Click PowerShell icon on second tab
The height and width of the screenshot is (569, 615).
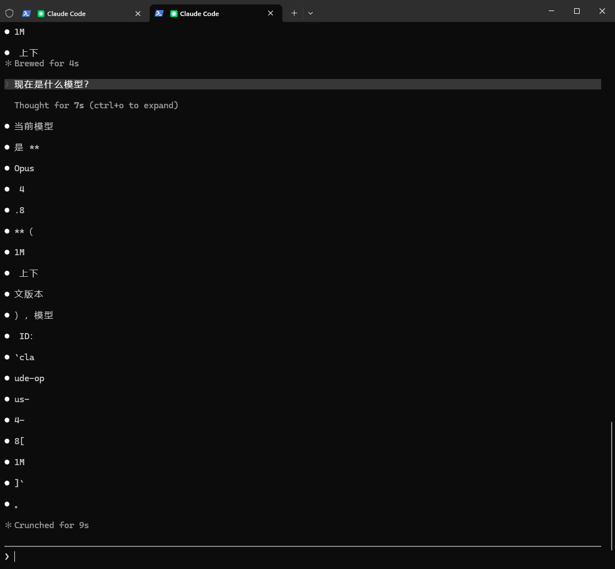click(159, 13)
